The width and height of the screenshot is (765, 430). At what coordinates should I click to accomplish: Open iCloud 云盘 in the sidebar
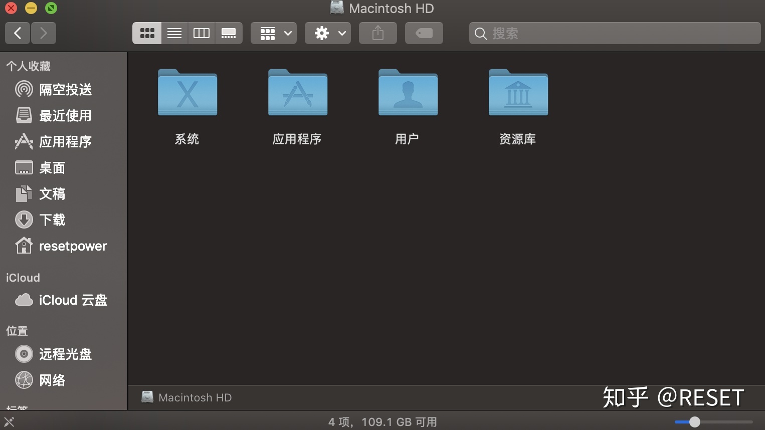(x=64, y=300)
